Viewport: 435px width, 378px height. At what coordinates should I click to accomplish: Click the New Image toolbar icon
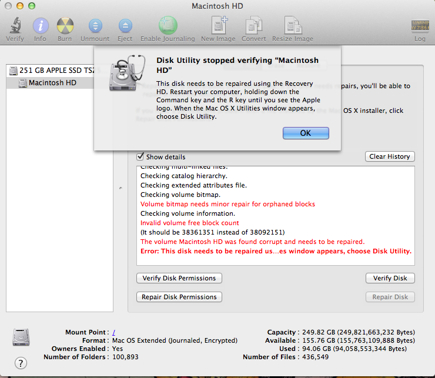pos(219,25)
